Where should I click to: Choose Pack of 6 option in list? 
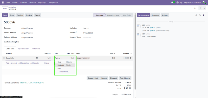tap(65, 65)
